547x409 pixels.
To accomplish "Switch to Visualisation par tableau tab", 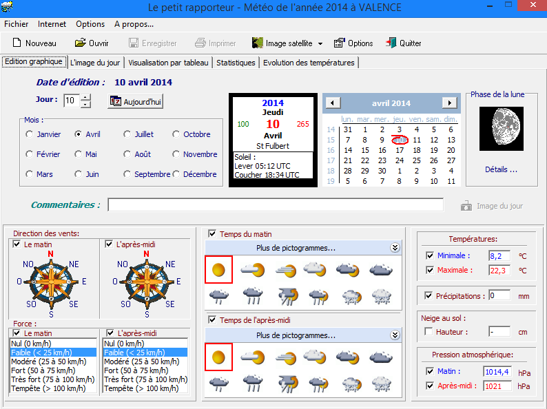I will click(x=168, y=63).
